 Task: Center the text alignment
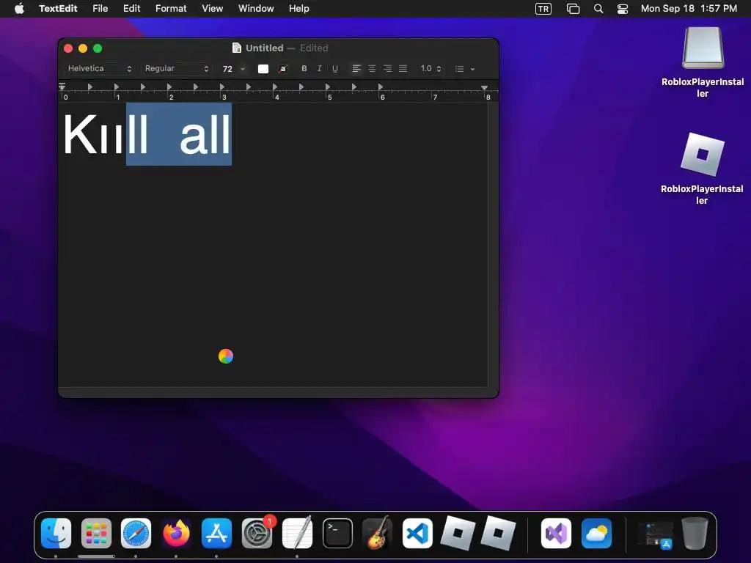[x=372, y=68]
